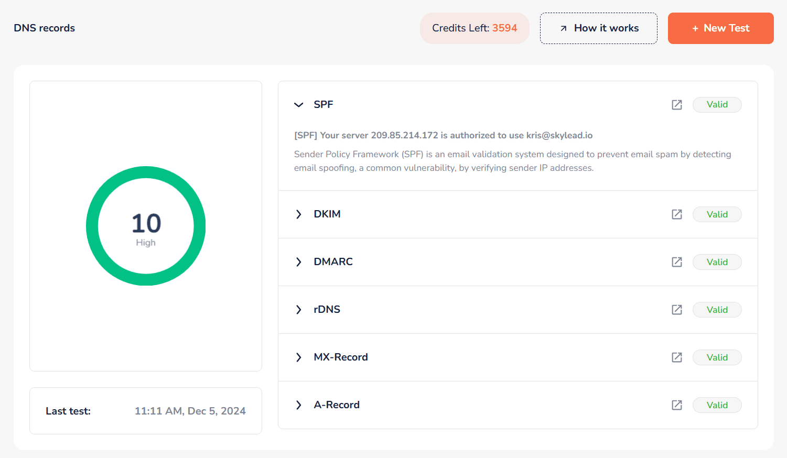Viewport: 787px width, 458px height.
Task: Click the DMARC row label
Action: click(333, 262)
